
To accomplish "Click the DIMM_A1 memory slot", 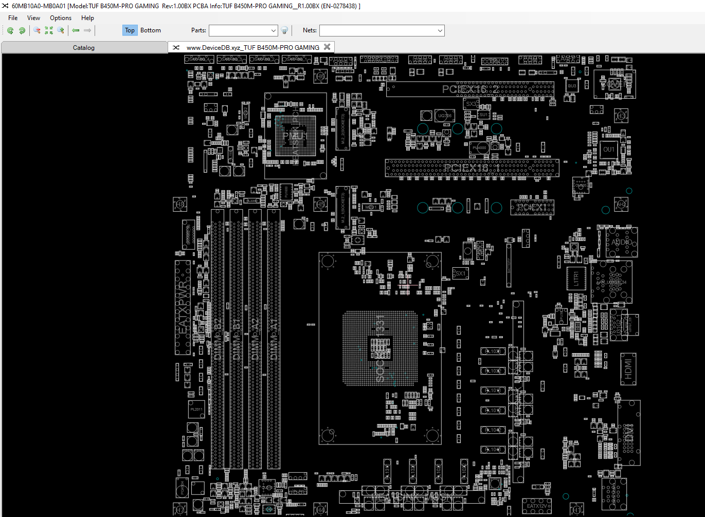I will coord(274,339).
